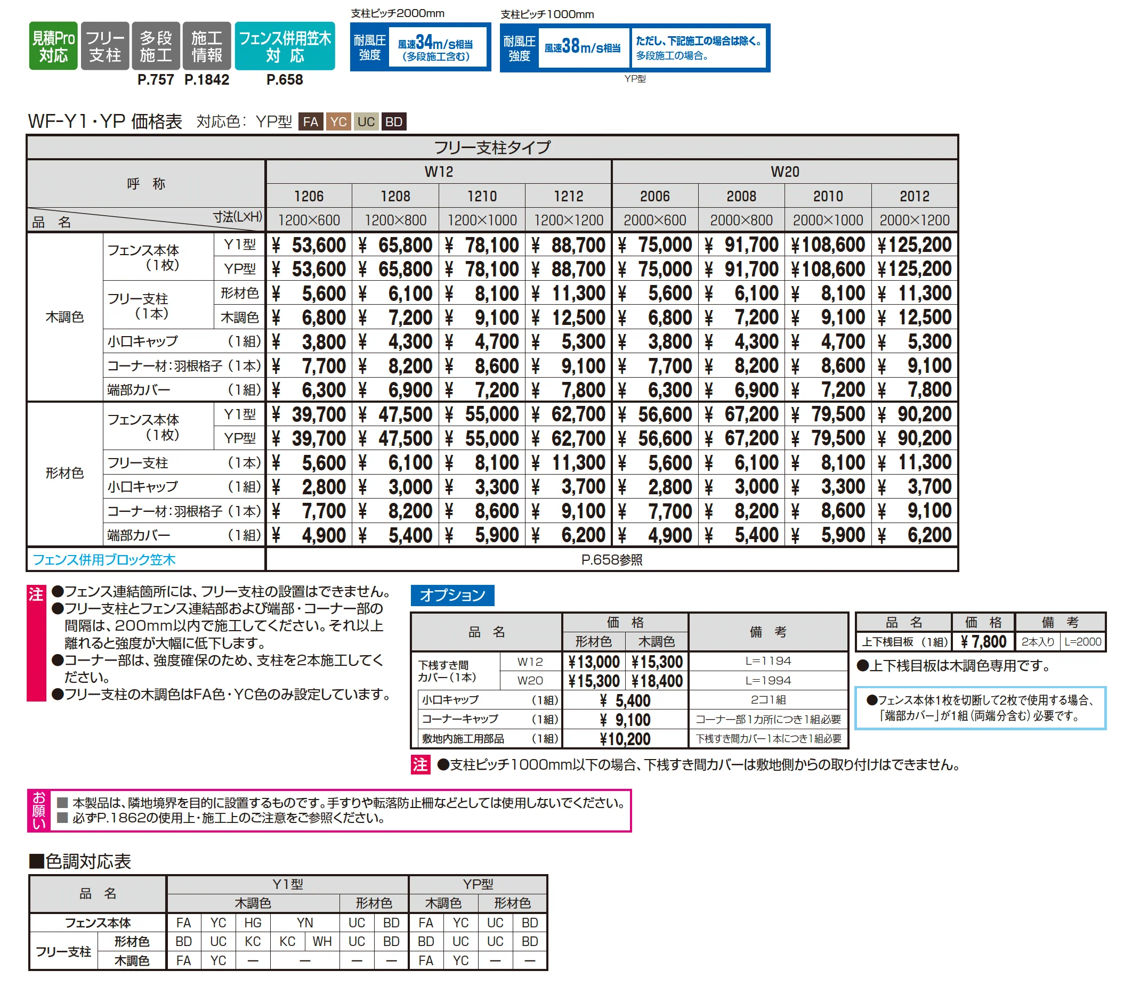Select the 多段施工 badge
The height and width of the screenshot is (995, 1132).
(156, 46)
